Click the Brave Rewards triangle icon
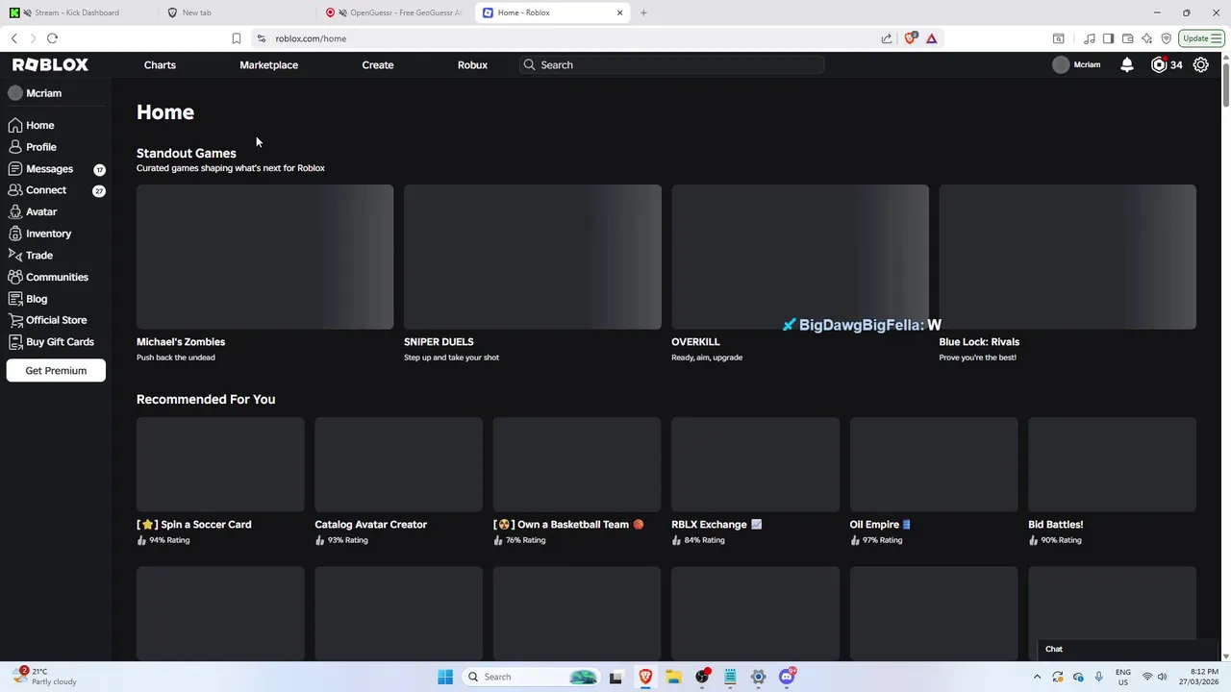Screen dimensions: 1231x692 pos(931,38)
